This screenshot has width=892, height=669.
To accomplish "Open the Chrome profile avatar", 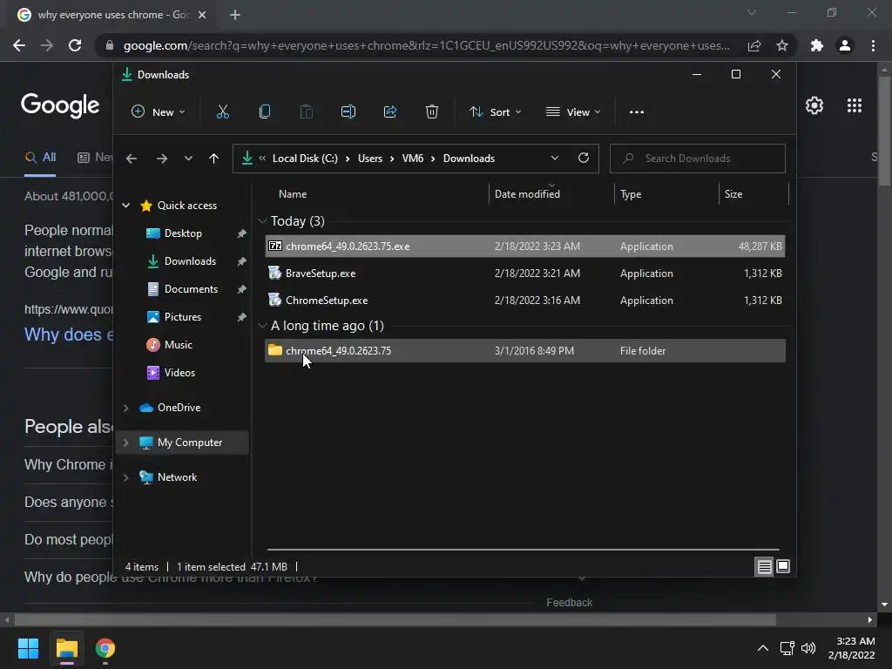I will pos(845,45).
